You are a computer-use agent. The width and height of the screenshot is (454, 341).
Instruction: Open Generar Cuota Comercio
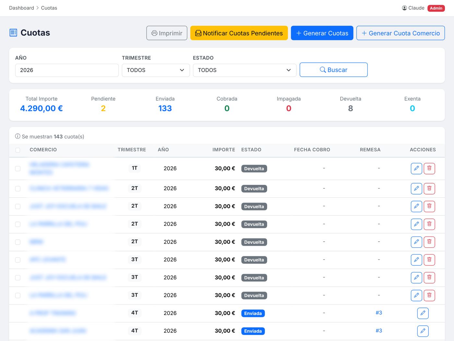tap(400, 33)
